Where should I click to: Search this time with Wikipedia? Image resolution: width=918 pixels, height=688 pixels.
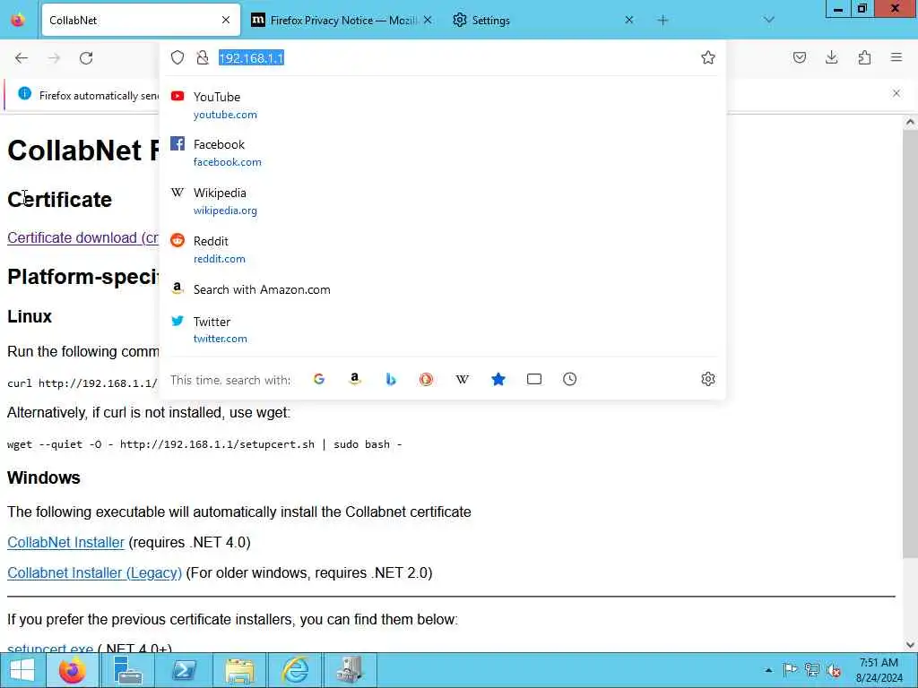463,379
